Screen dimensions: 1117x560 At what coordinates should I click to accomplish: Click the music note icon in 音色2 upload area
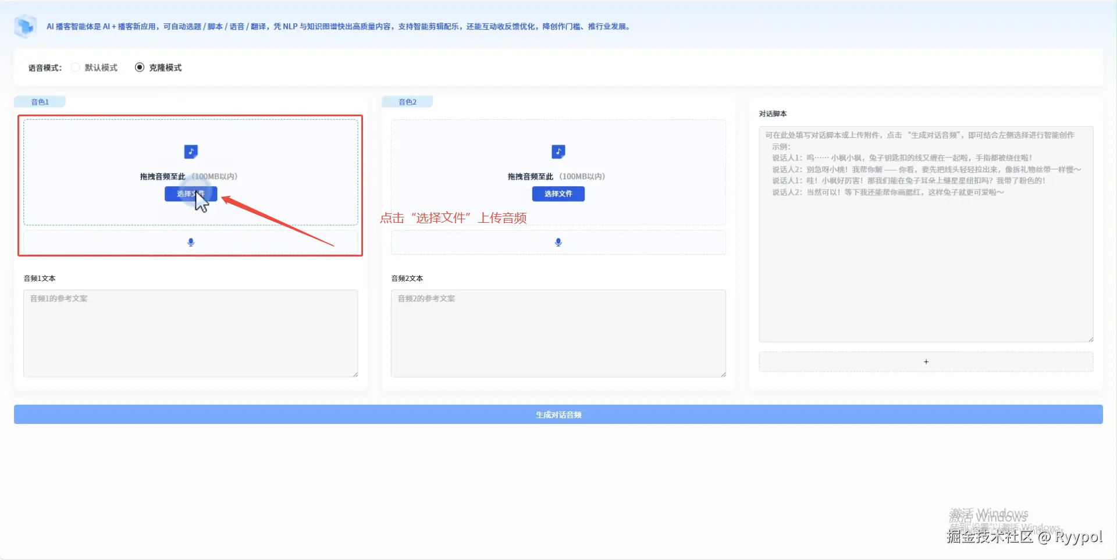(558, 152)
